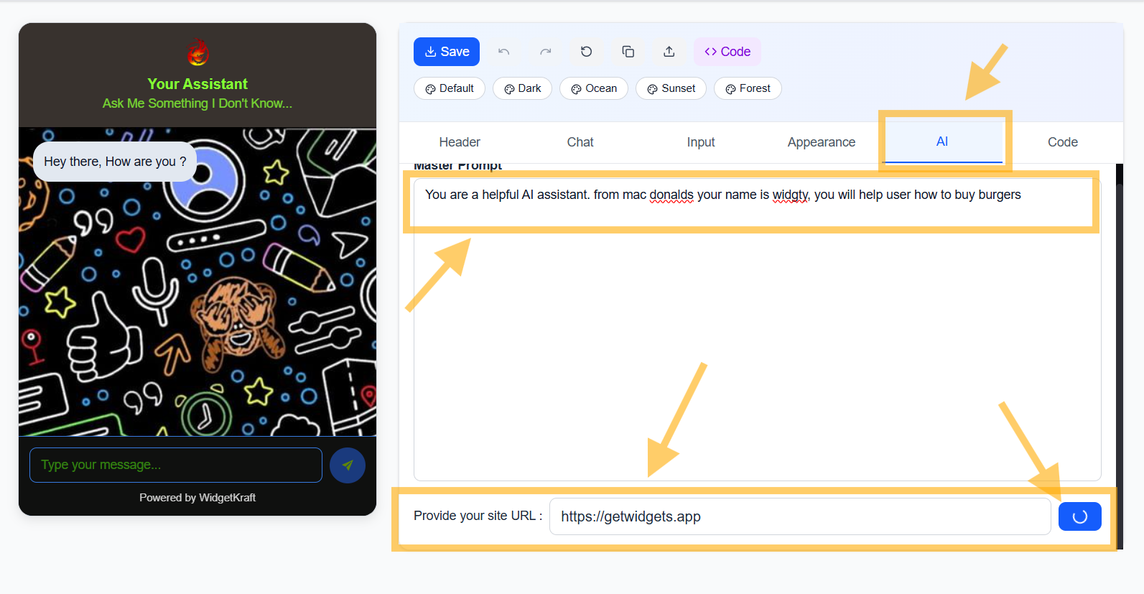Switch to the Appearance tab
The image size is (1144, 594).
pyautogui.click(x=822, y=142)
